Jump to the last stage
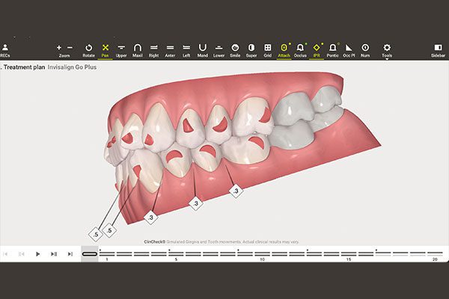 [70, 254]
